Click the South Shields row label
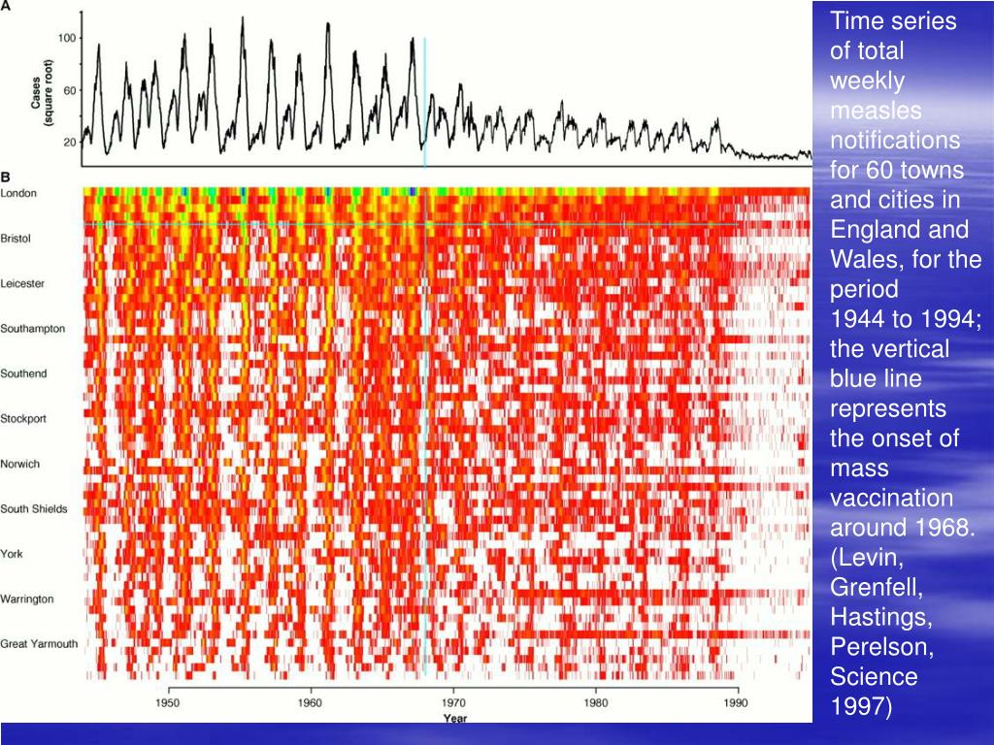 pos(34,508)
